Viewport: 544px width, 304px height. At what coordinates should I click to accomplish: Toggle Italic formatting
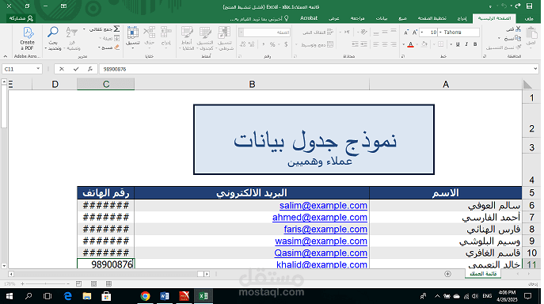466,44
